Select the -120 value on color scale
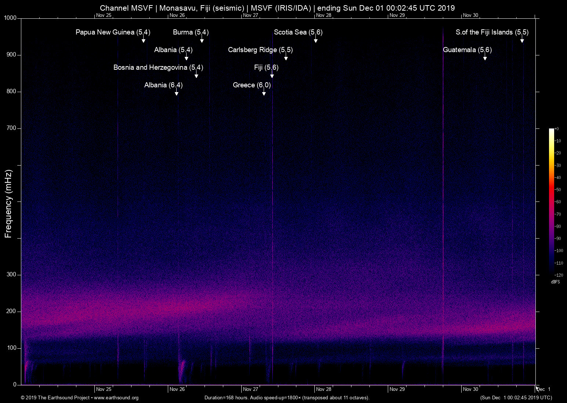This screenshot has height=403, width=567. pos(558,275)
